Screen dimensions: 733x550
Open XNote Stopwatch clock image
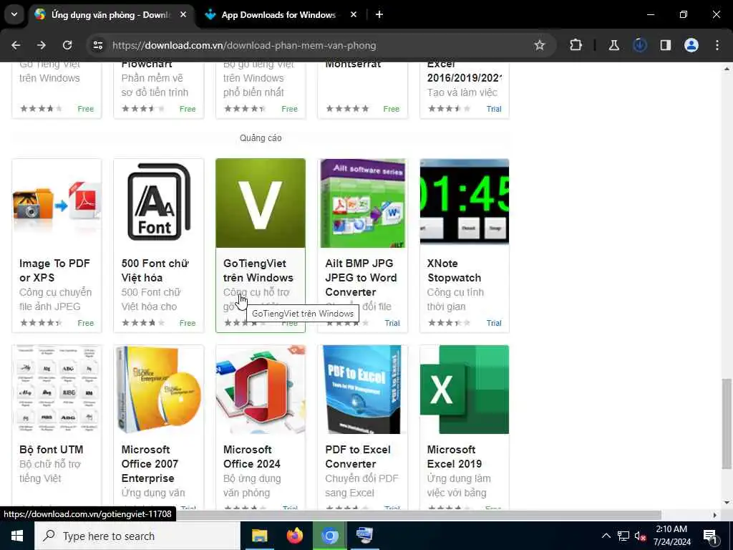(x=464, y=203)
